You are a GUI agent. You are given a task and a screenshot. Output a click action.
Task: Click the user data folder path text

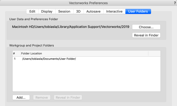pyautogui.click(x=71, y=27)
